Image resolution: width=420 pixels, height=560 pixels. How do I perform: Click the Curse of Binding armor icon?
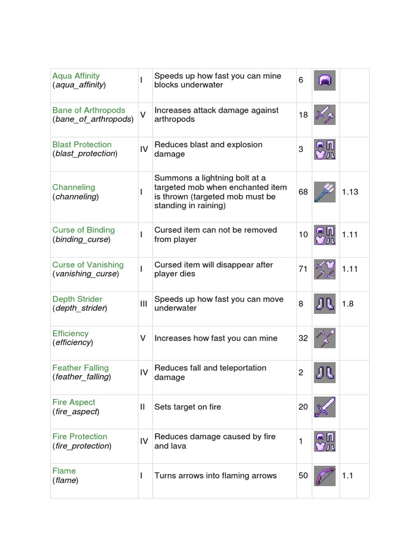(x=325, y=235)
